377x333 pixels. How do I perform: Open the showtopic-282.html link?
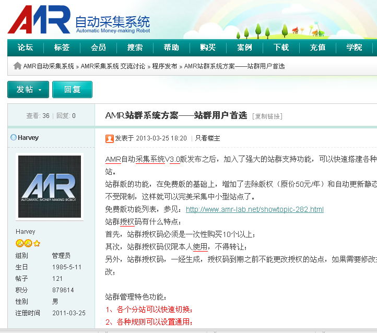[255, 209]
